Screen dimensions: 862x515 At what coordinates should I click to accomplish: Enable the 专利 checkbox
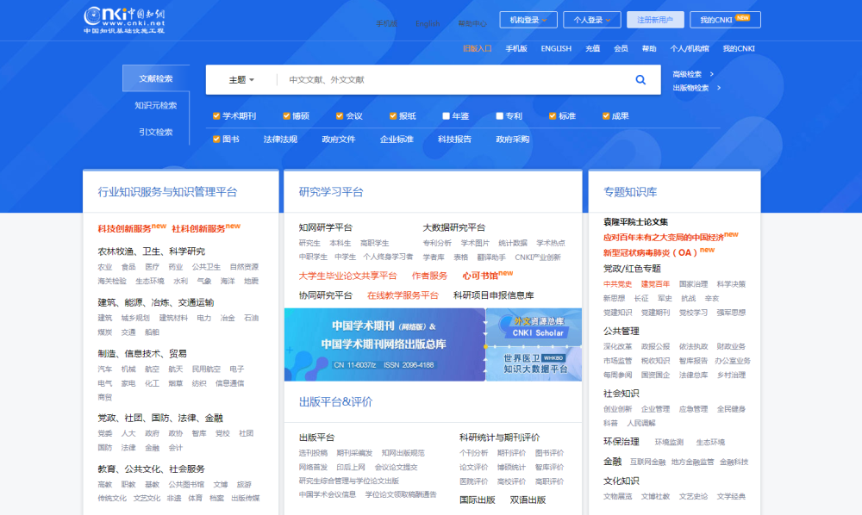[499, 116]
